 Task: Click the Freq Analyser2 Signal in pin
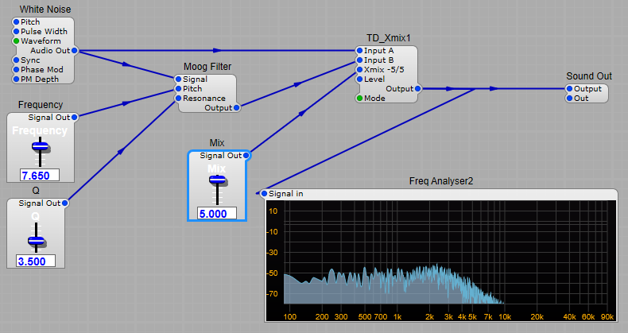point(264,193)
